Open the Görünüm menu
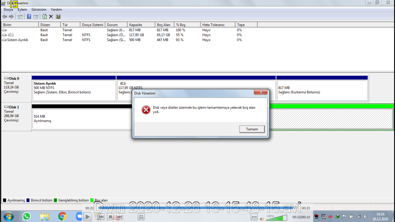Image resolution: width=395 pixels, height=222 pixels. point(39,10)
